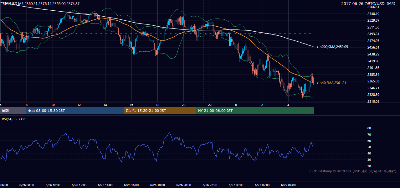Click the Bitstamp data source note
Screen dimensions: 400x188
coord(352,171)
